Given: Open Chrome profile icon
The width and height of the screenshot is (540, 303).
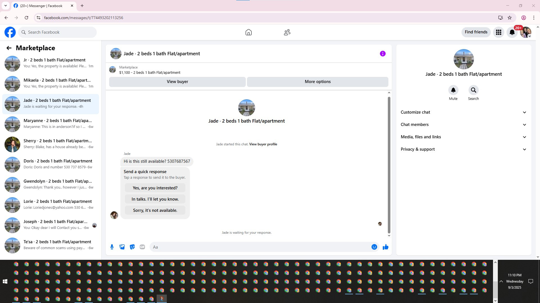Looking at the screenshot, I should pyautogui.click(x=524, y=18).
